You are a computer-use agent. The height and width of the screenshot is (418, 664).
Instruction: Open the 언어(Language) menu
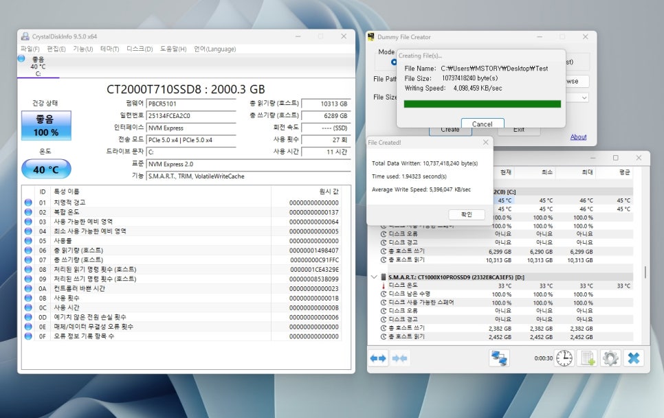coord(214,49)
